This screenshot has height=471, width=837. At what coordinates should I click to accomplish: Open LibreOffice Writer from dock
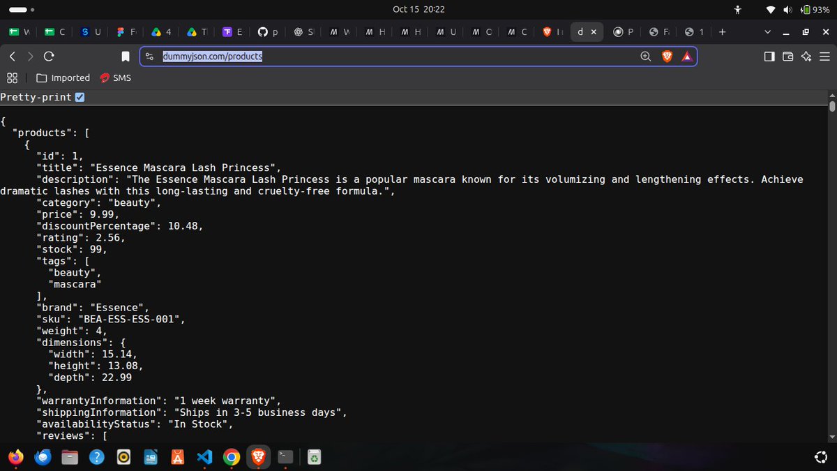click(151, 457)
